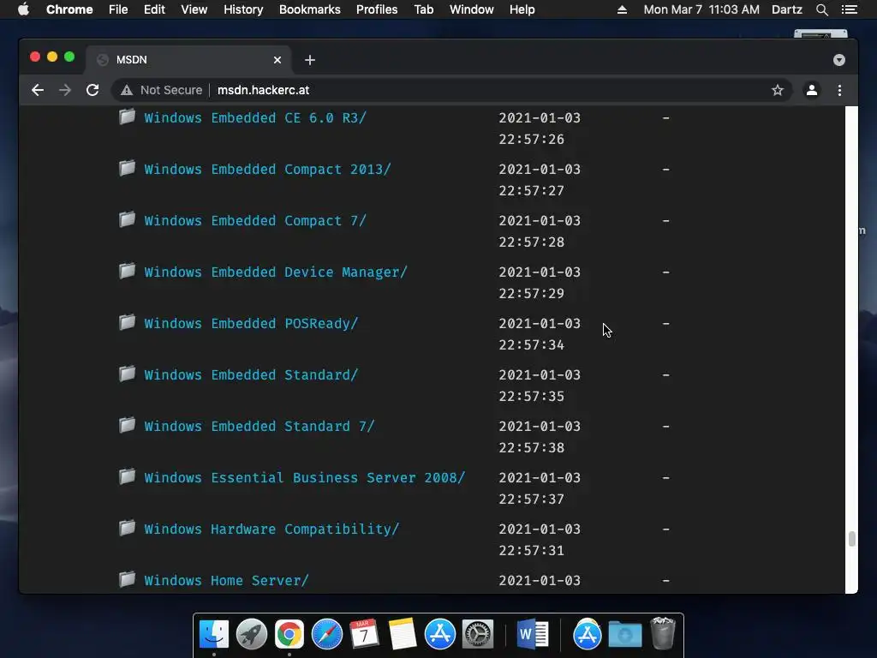Viewport: 877px width, 658px height.
Task: Click folder icon beside Windows Home Server
Action: (127, 579)
